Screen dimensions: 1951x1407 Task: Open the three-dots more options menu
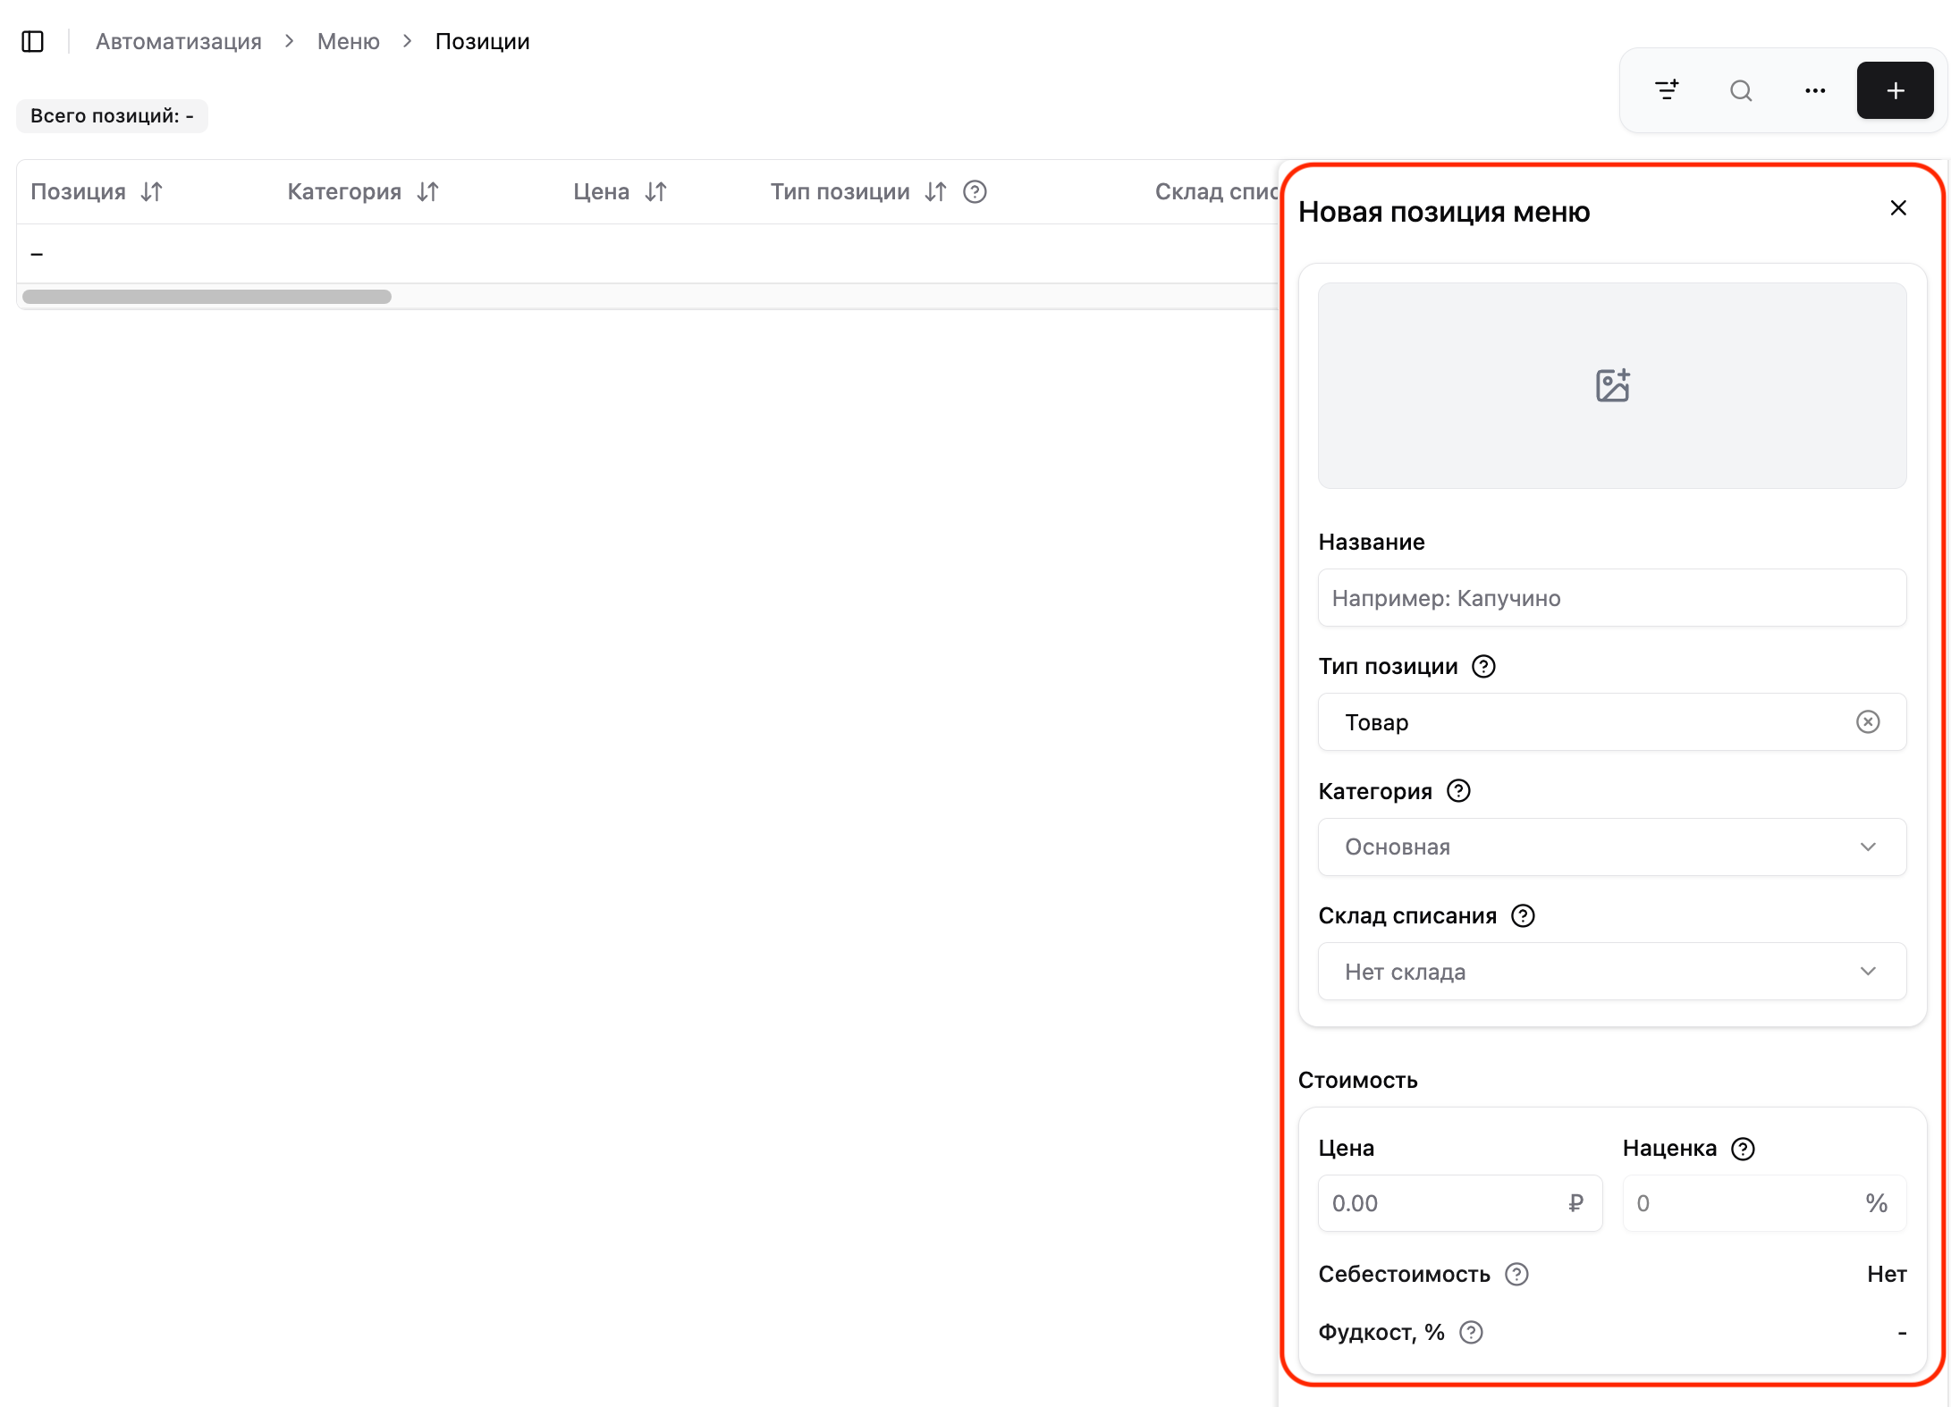tap(1815, 90)
